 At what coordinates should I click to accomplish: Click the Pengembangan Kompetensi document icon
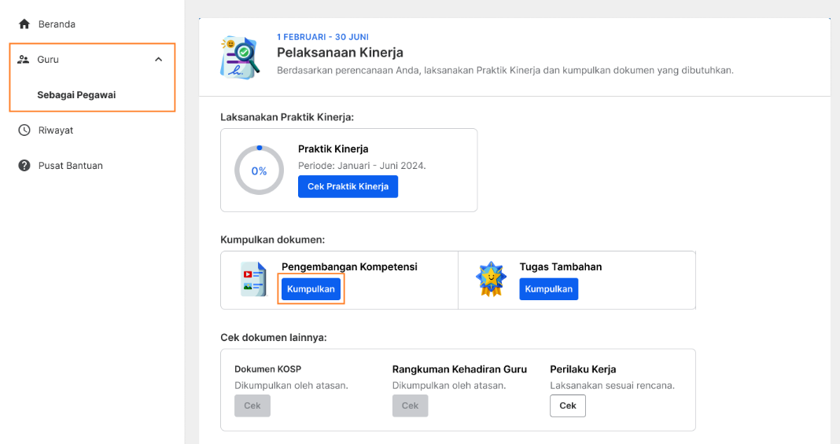[x=253, y=279]
